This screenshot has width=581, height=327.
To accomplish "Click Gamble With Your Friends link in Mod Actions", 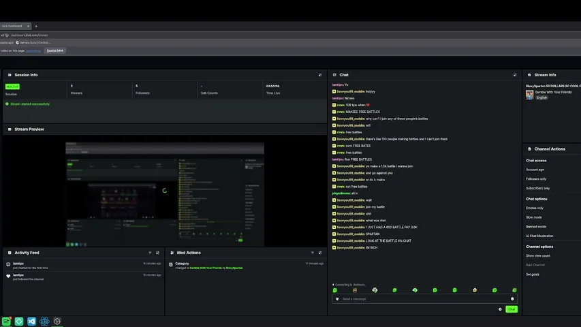I will pyautogui.click(x=206, y=268).
